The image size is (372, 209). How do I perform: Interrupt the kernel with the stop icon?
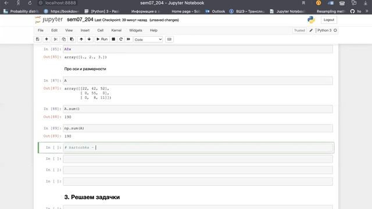(113, 39)
